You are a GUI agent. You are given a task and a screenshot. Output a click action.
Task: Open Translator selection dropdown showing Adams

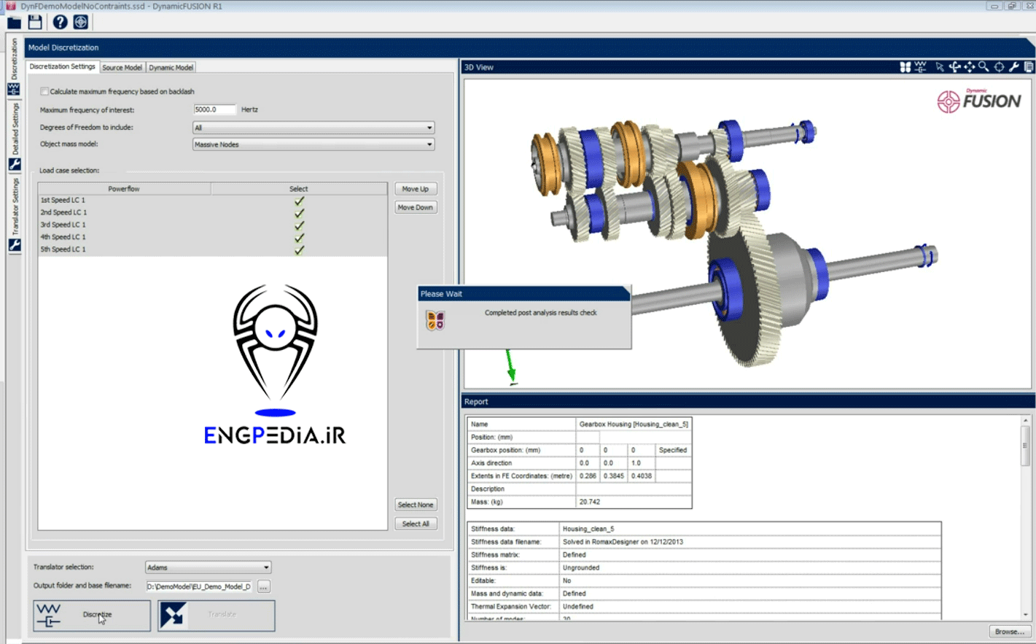[209, 567]
